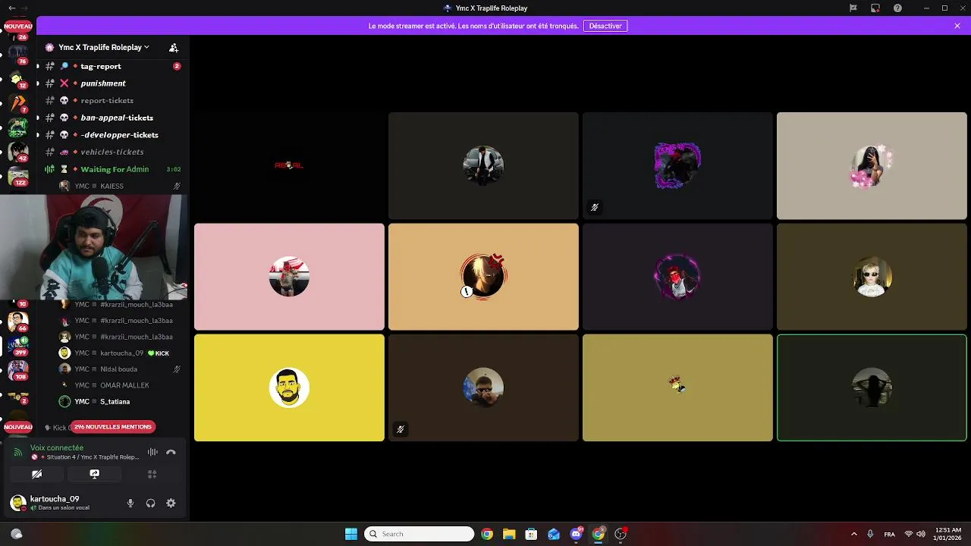
Task: Open server icon with 399 badge
Action: coord(17,345)
